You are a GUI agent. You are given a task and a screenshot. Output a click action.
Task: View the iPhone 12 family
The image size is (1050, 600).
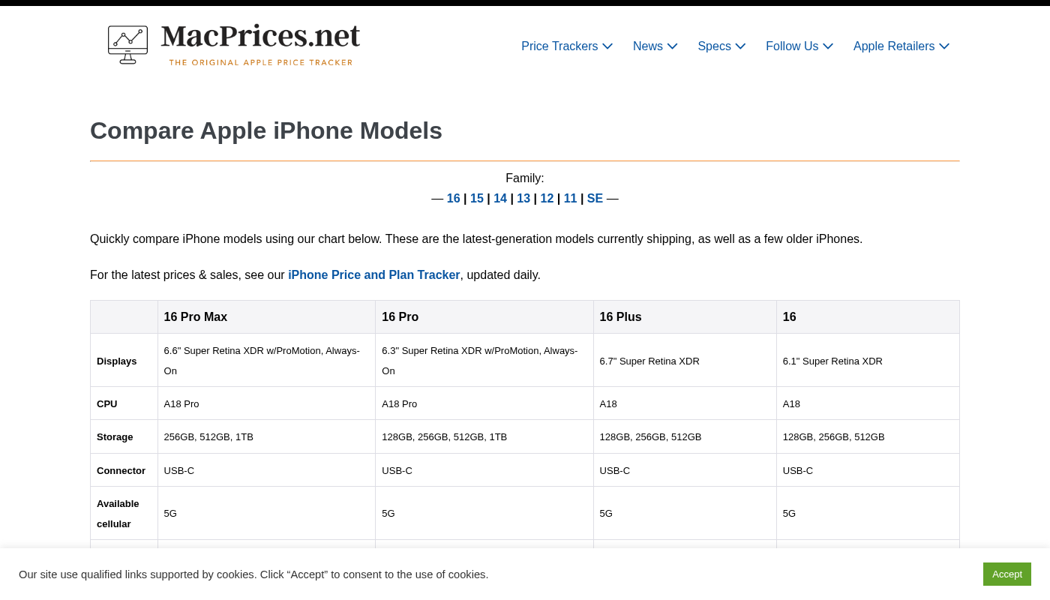point(547,199)
